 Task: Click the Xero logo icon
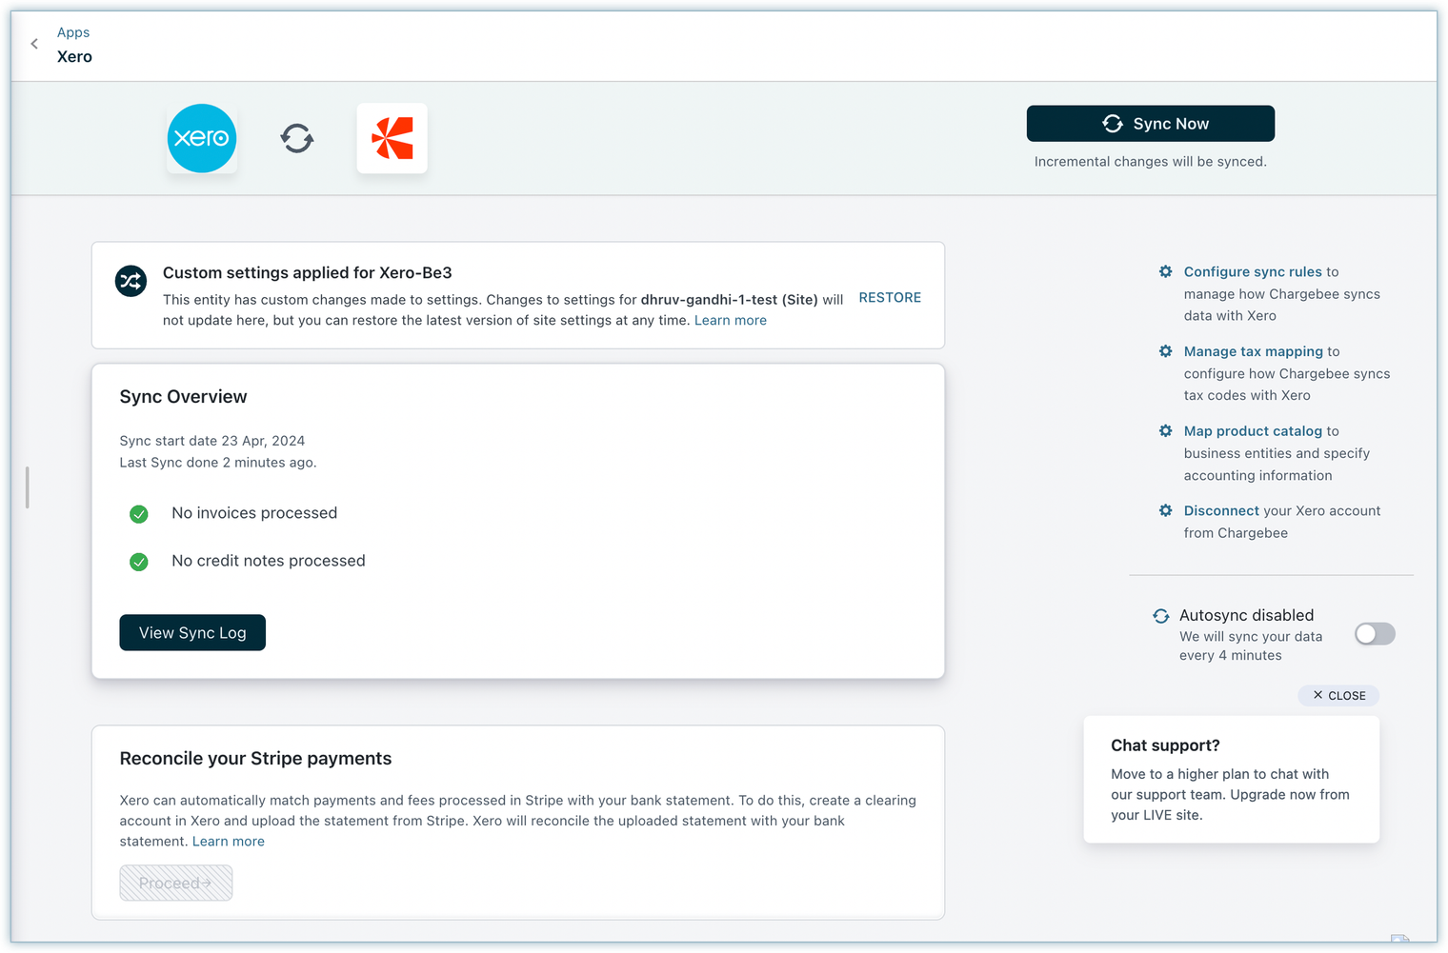coord(202,139)
